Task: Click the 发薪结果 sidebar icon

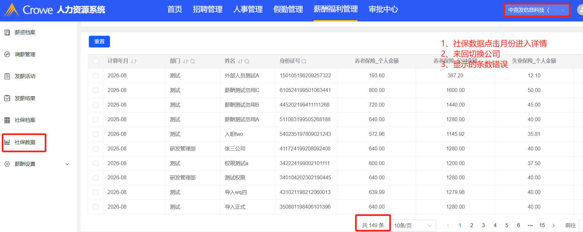Action: [7, 98]
